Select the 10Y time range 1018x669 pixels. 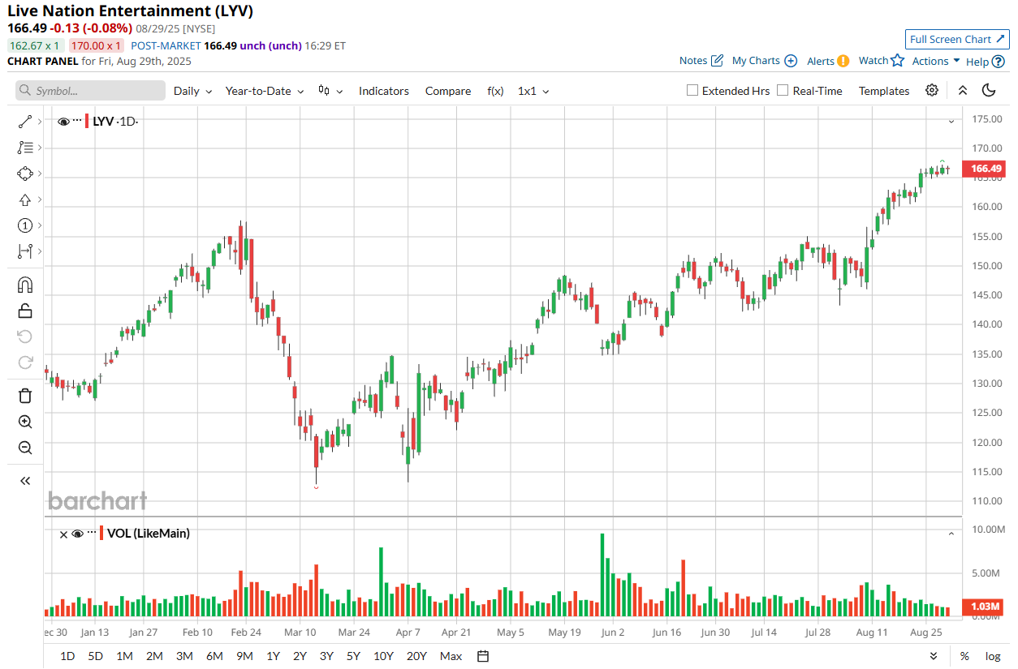[x=383, y=656]
